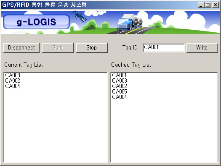Focus the Tag ID input field
The height and width of the screenshot is (166, 221).
click(x=163, y=48)
